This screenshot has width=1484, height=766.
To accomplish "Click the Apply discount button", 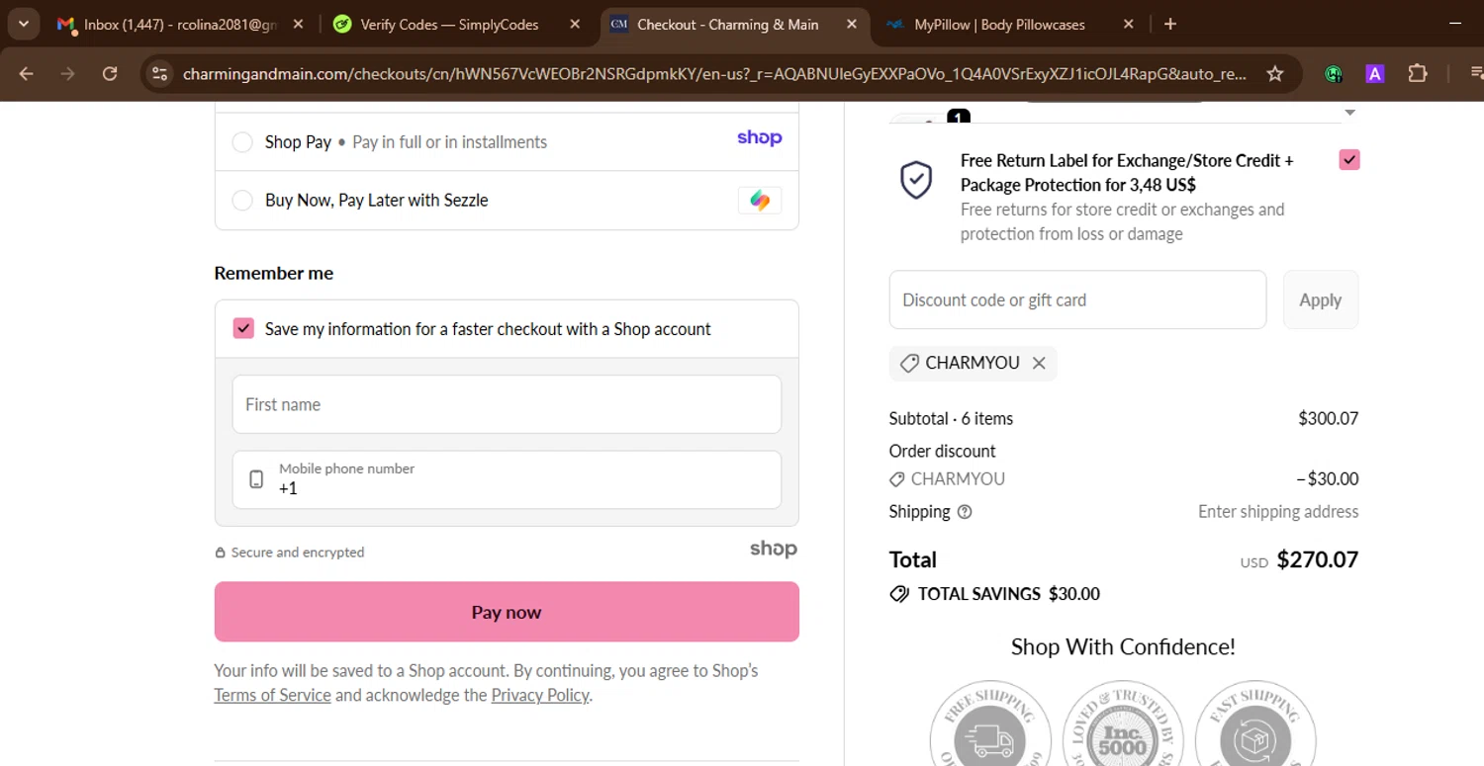I will pos(1321,299).
